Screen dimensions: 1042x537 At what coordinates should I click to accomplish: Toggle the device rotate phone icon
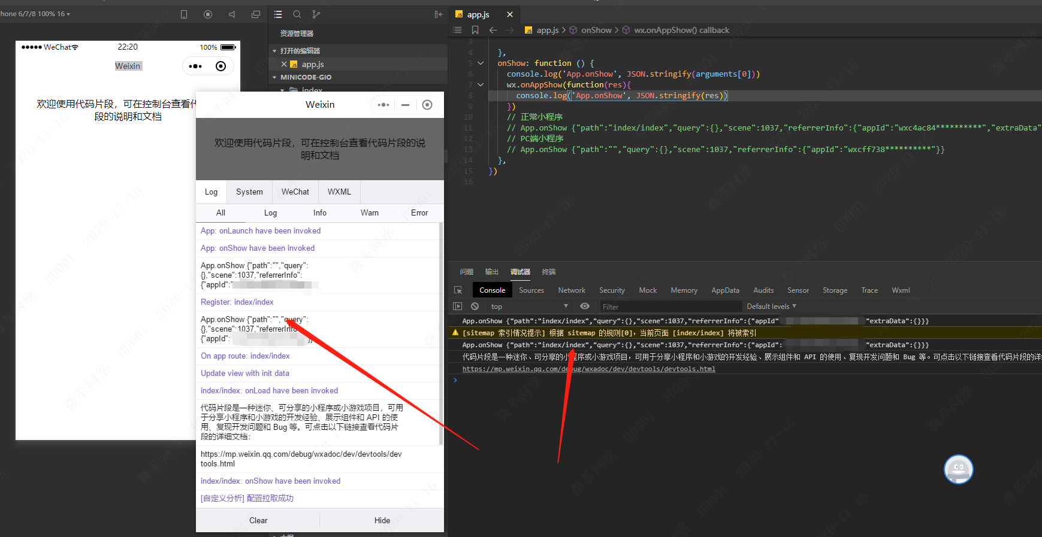pyautogui.click(x=184, y=14)
